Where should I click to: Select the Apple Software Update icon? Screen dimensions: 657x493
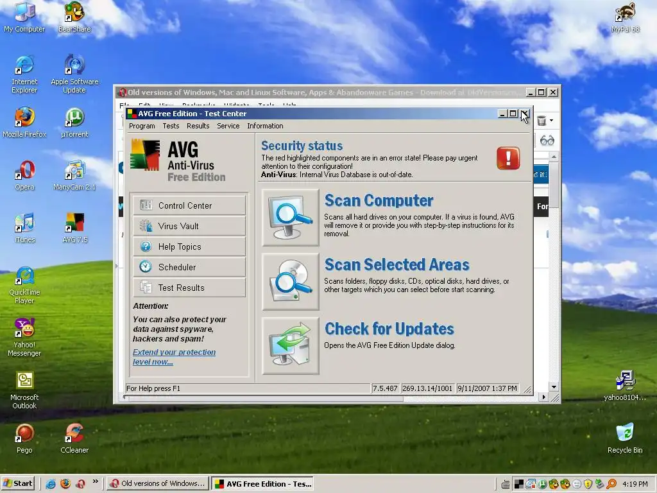(74, 74)
